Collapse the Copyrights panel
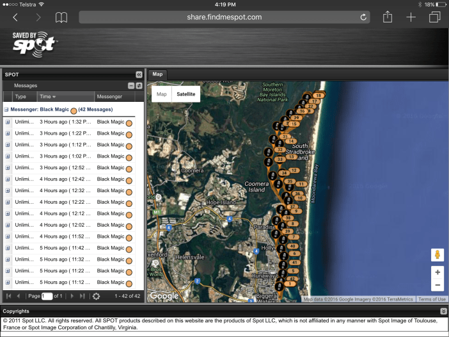This screenshot has width=449, height=337. 443,311
